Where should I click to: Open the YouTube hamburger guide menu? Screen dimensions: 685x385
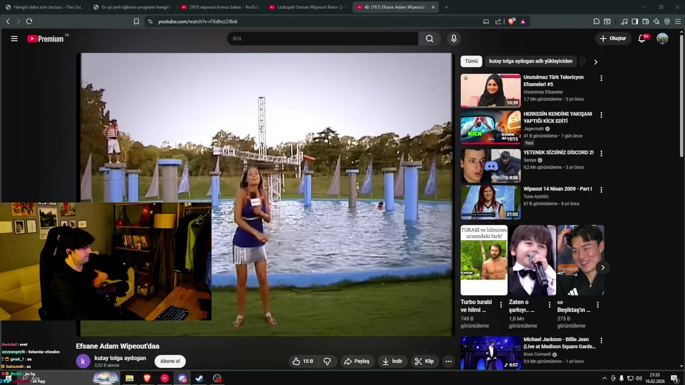click(x=14, y=38)
